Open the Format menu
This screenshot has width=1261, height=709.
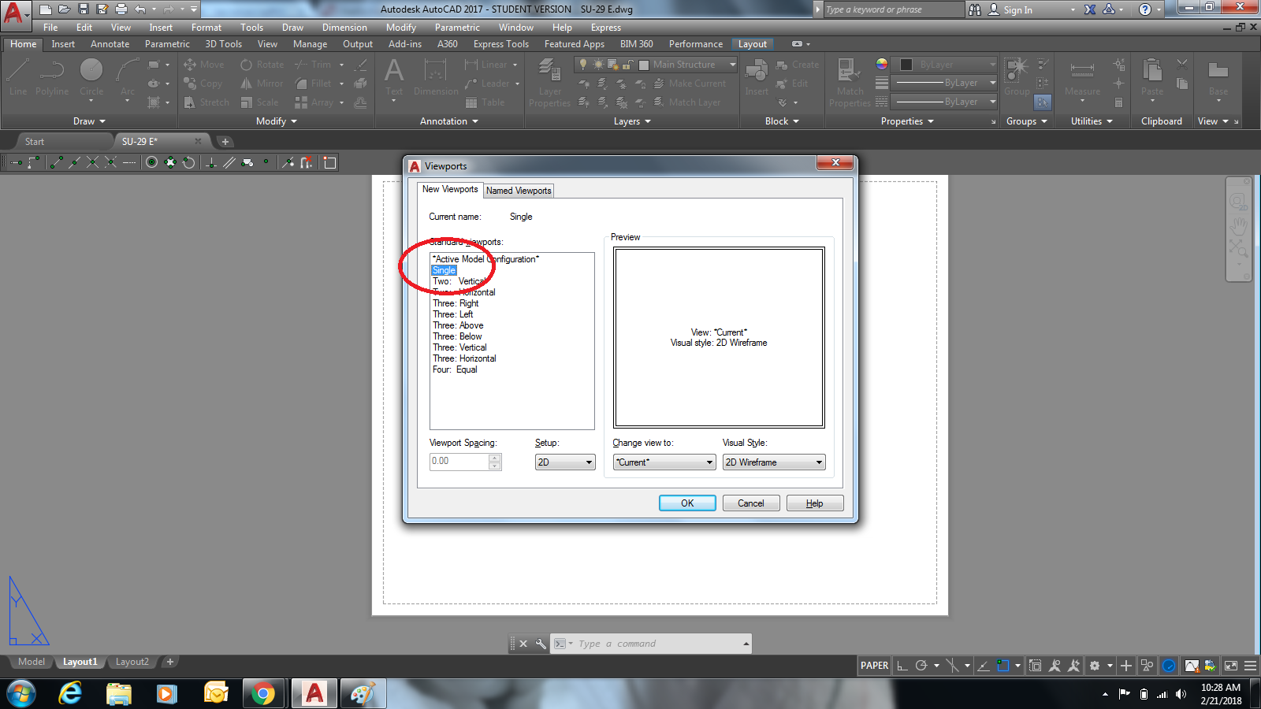pos(206,28)
